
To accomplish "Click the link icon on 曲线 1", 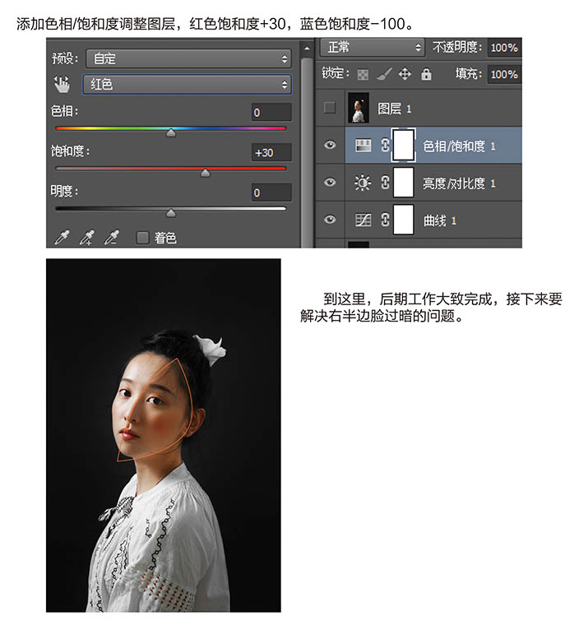I will tap(385, 220).
